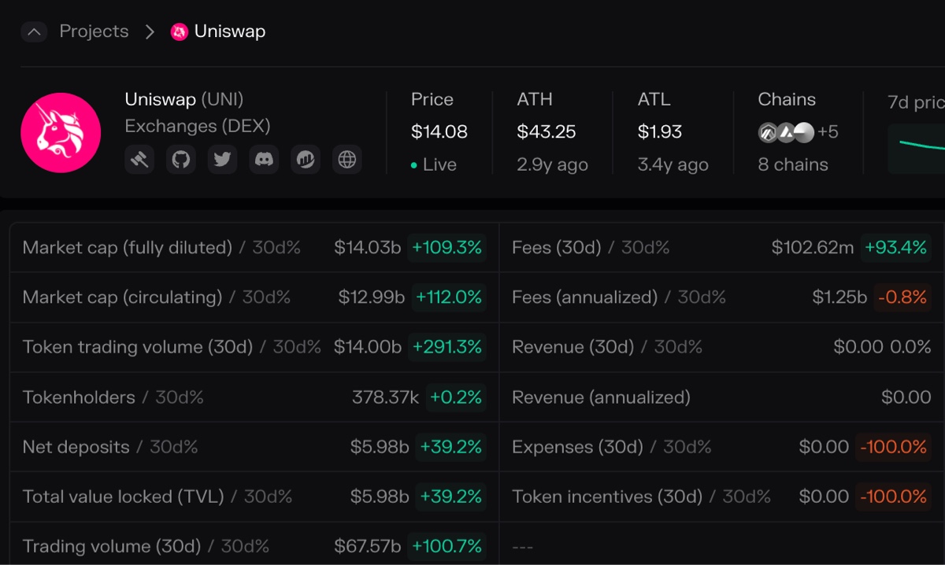Expand the +5 more chains indicator

click(x=828, y=132)
